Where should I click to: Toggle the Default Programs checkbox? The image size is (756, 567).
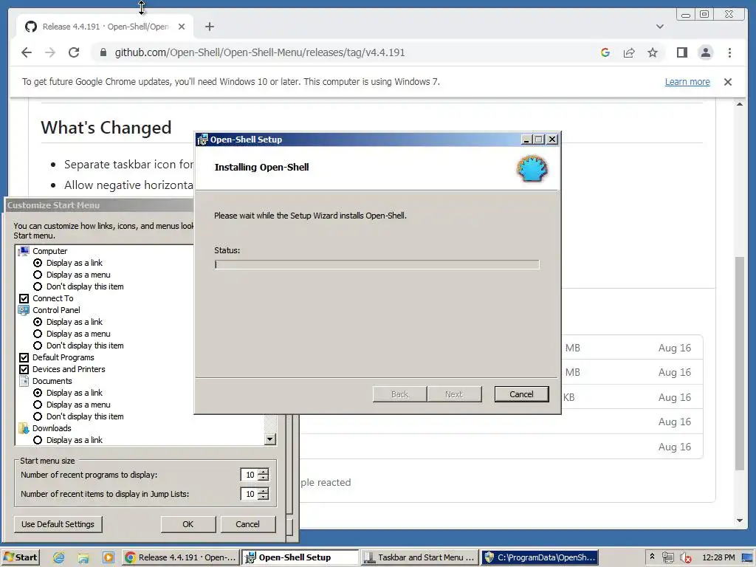click(24, 357)
